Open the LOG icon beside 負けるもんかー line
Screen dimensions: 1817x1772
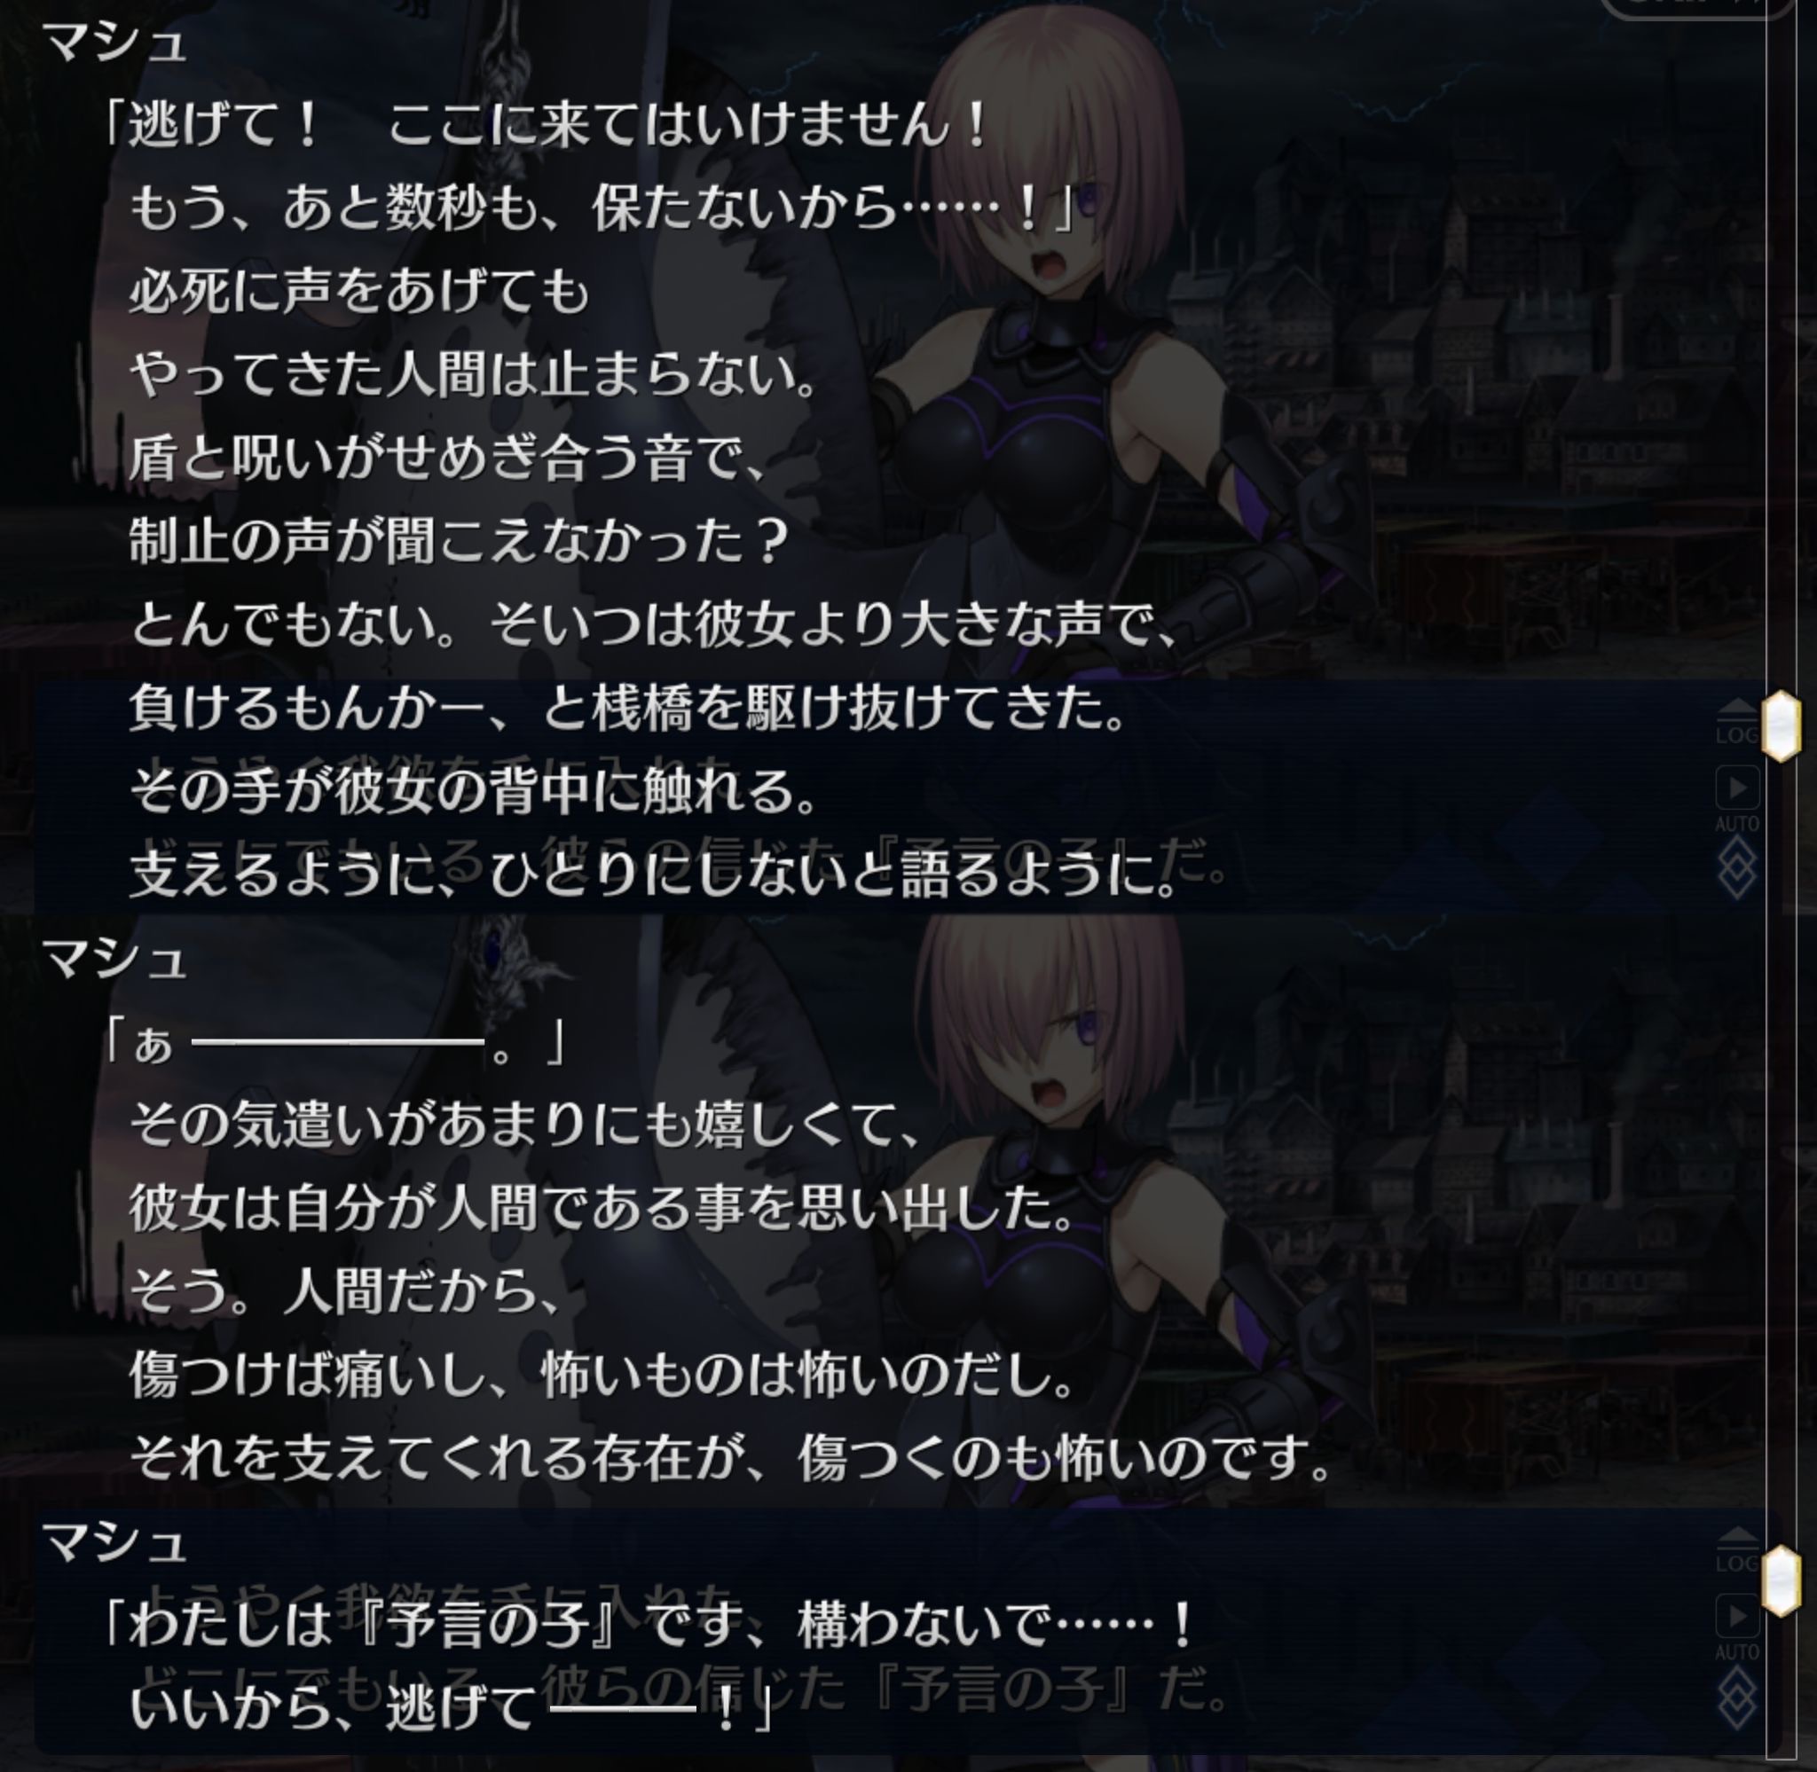tap(1736, 723)
